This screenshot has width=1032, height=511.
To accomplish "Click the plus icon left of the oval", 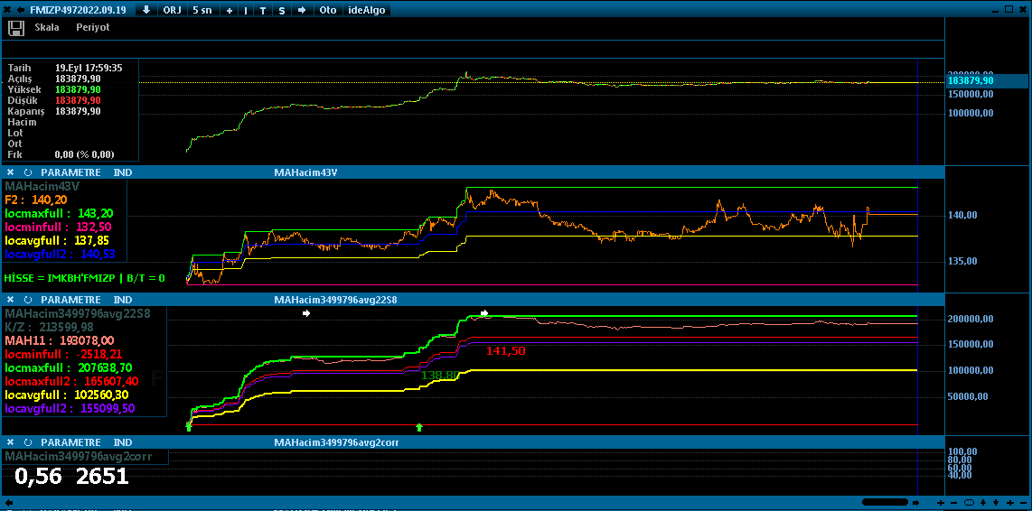I will point(941,503).
